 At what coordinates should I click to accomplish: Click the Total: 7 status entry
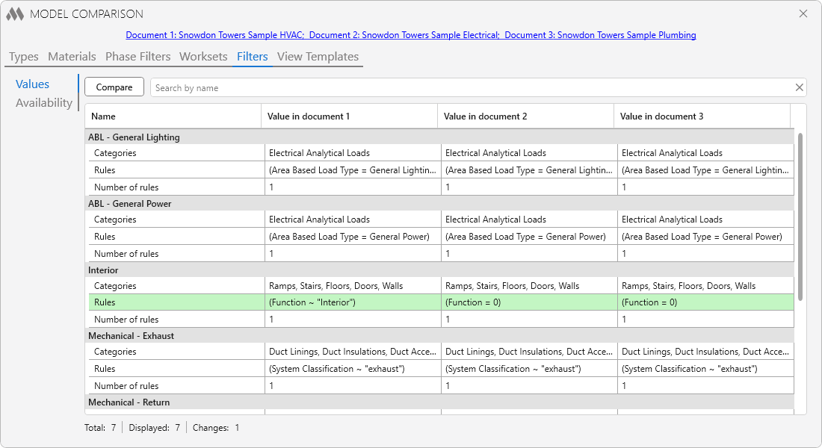click(x=100, y=428)
